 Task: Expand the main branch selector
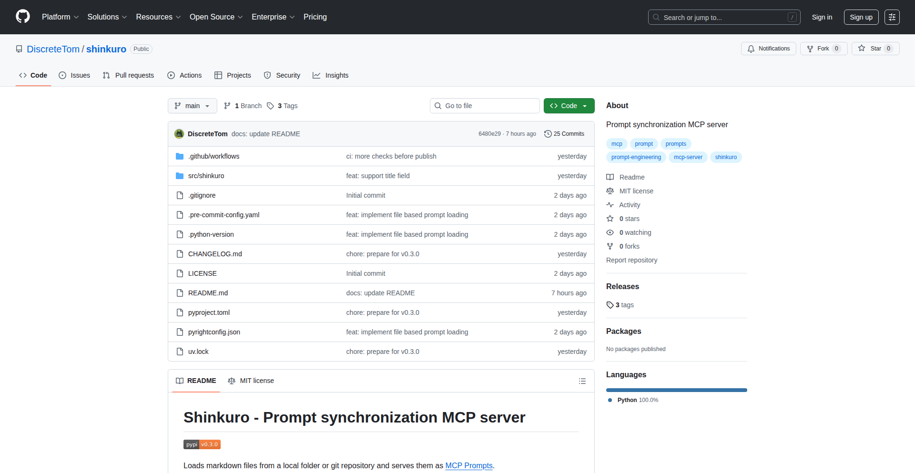(192, 106)
